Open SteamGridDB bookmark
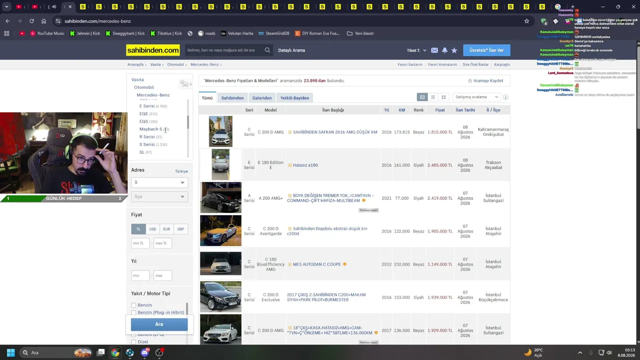640x360 pixels. 274,33
